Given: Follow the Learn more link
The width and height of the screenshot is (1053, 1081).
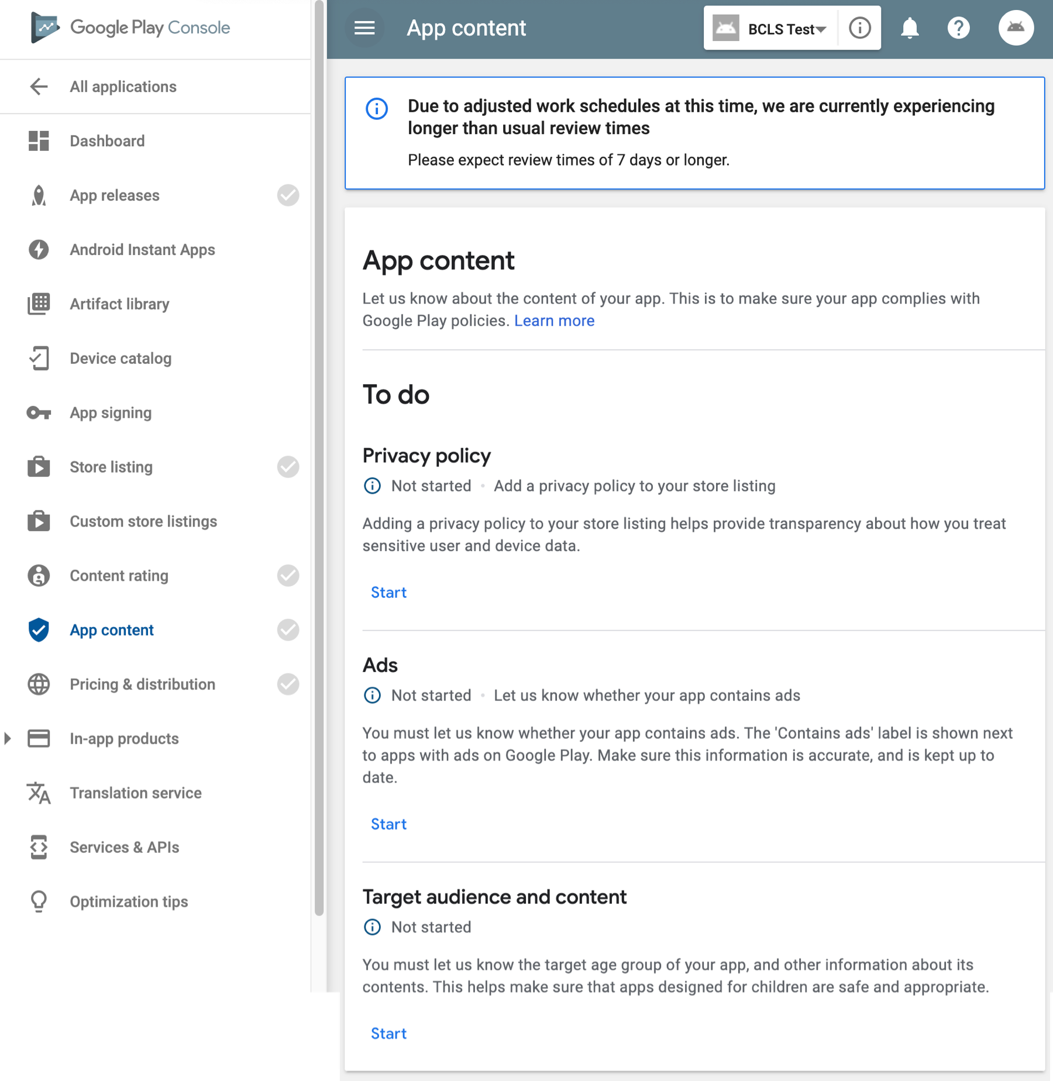Looking at the screenshot, I should pos(554,321).
